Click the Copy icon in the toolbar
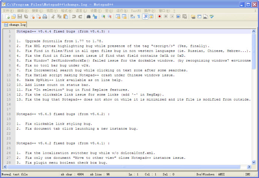The height and width of the screenshot is (178, 259). (59, 17)
